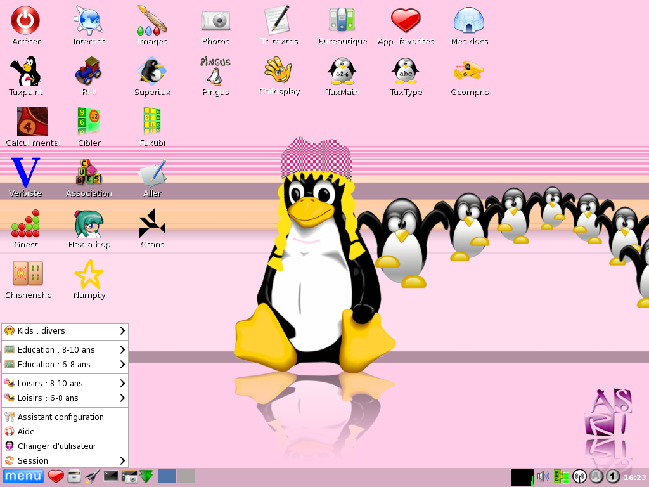
Task: Click the blue menu button
Action: pos(23,477)
